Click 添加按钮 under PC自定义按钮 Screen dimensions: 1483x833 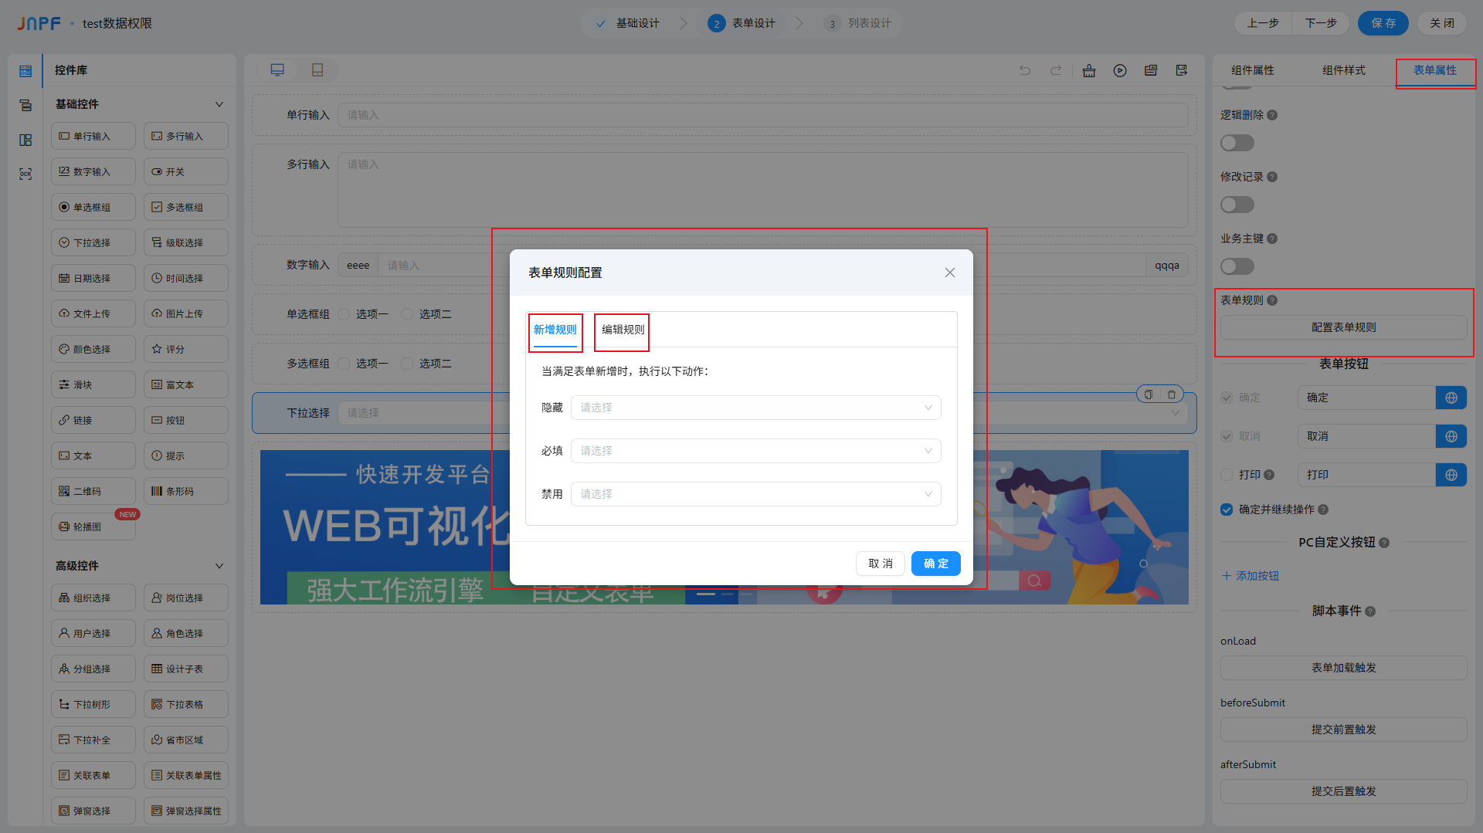point(1250,575)
